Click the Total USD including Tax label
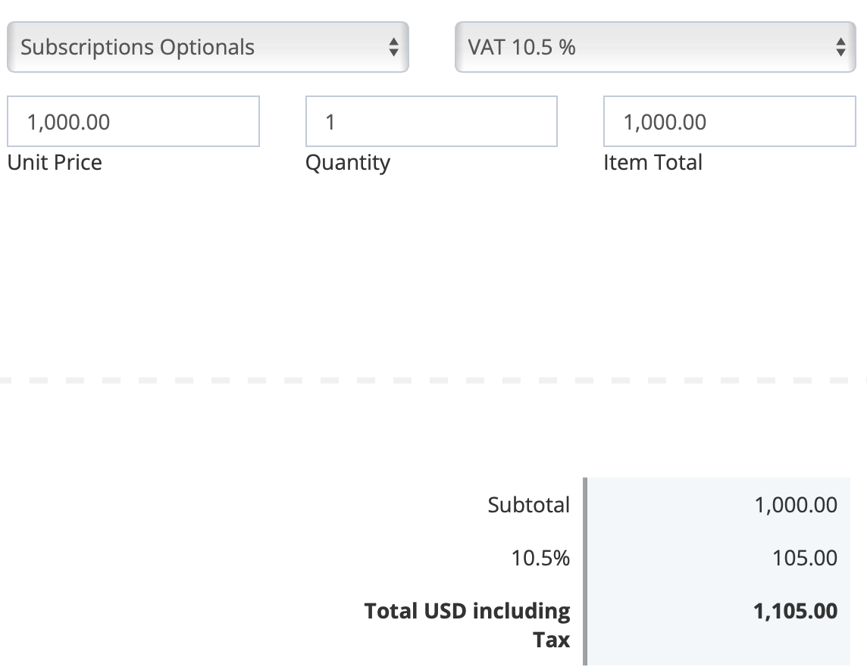The image size is (867, 667). pos(468,625)
